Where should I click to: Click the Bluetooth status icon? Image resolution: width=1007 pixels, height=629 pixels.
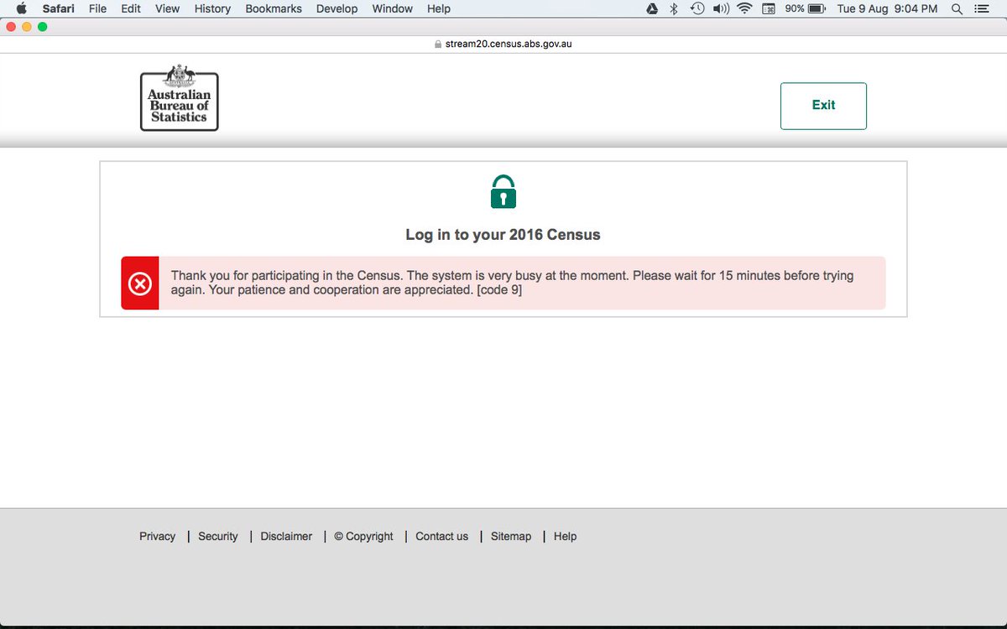(x=674, y=8)
